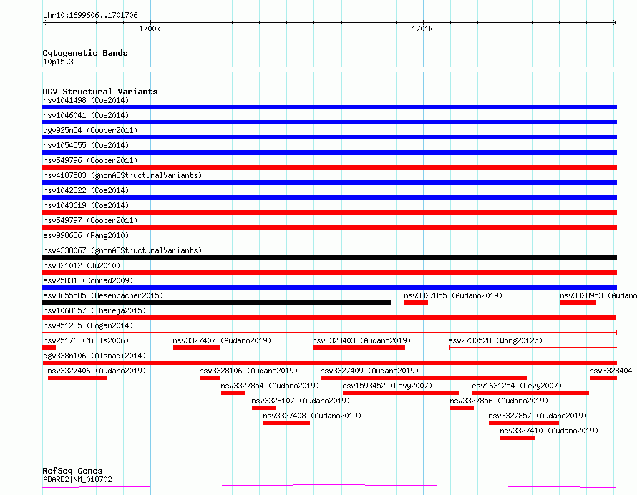Click the black bar for esv3655585
Image resolution: width=637 pixels, height=495 pixels.
(x=217, y=303)
